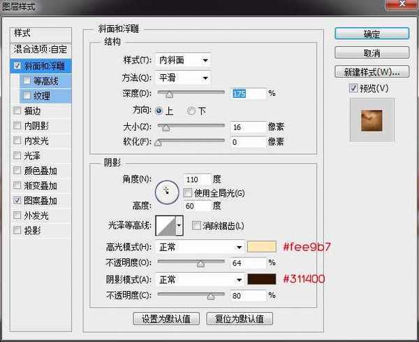Click the style preview thumbnail
419x342 pixels.
point(372,120)
